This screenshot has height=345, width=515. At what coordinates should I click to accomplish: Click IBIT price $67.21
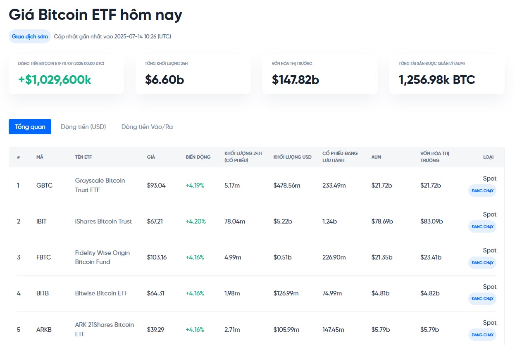pos(155,221)
